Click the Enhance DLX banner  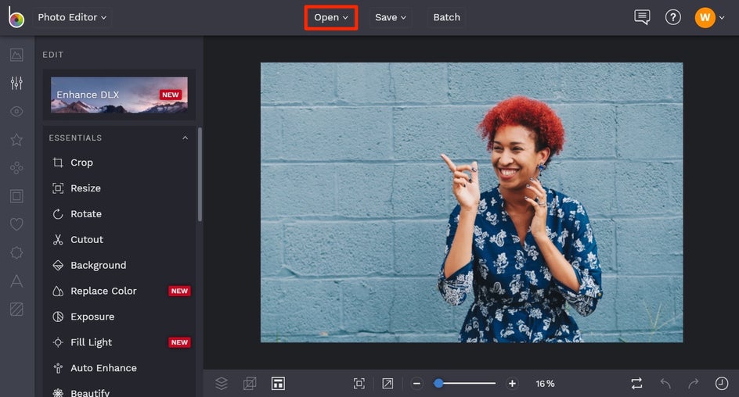click(x=119, y=95)
